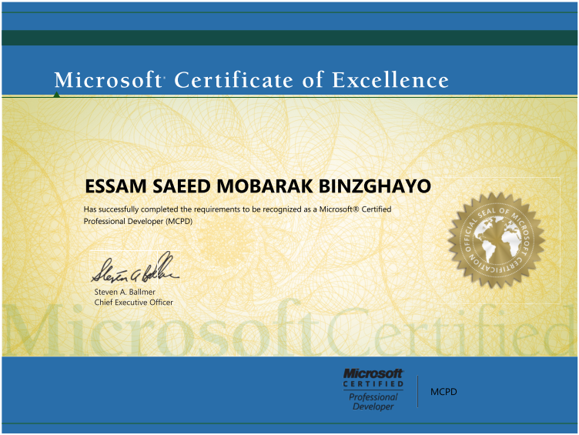Click the MCPD label in the footer
The height and width of the screenshot is (435, 579).
click(443, 392)
